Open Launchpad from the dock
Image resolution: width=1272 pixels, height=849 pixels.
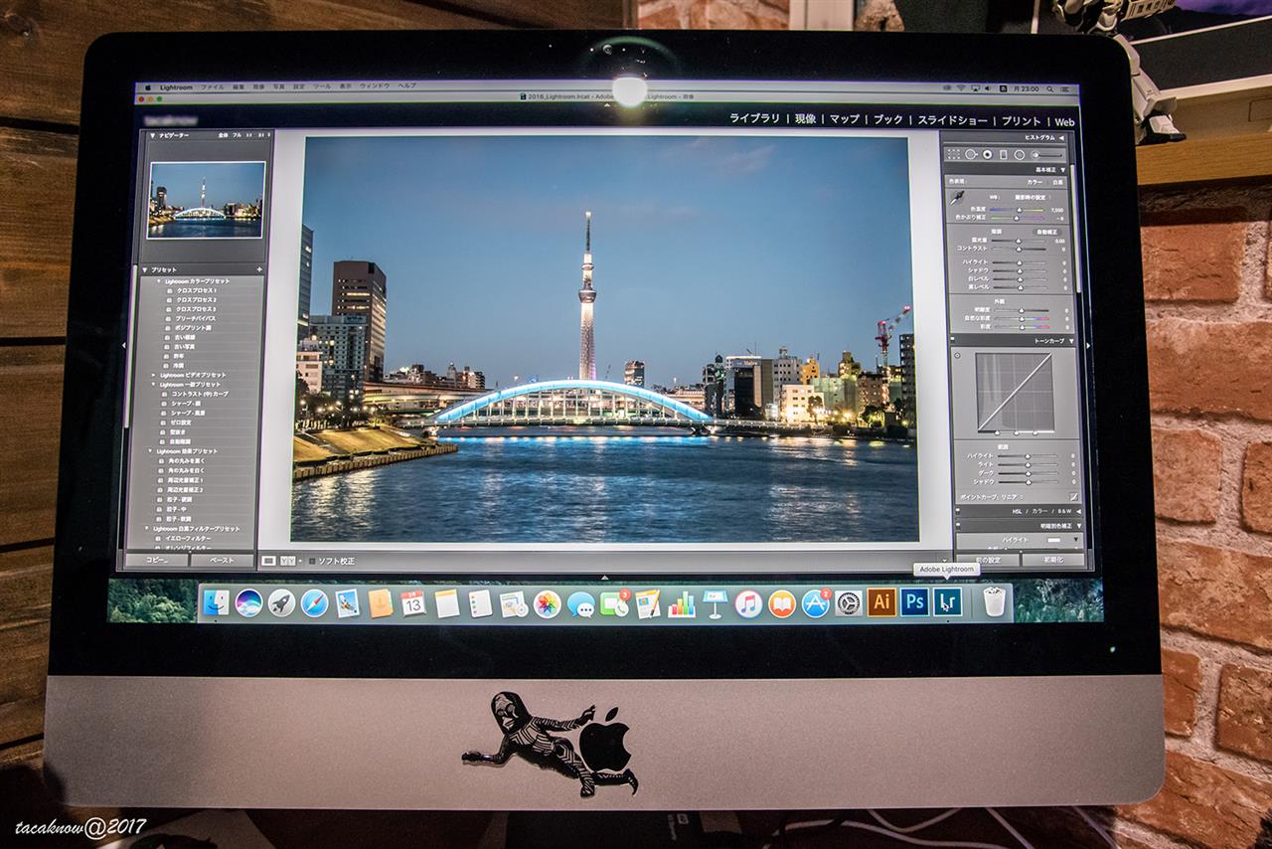coord(281,602)
